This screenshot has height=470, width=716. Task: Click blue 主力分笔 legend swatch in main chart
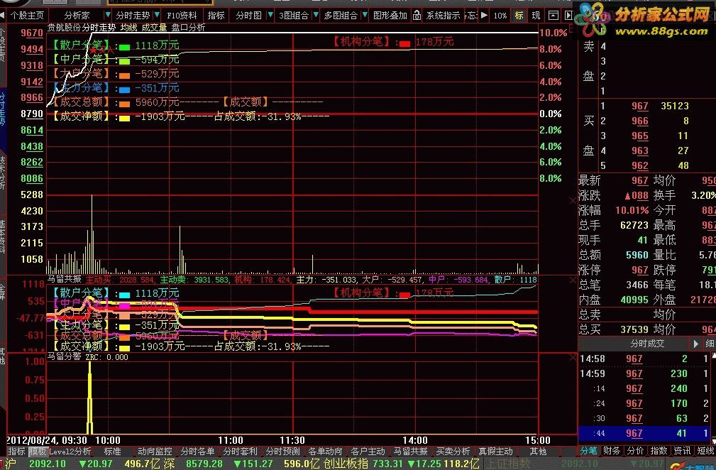[124, 89]
